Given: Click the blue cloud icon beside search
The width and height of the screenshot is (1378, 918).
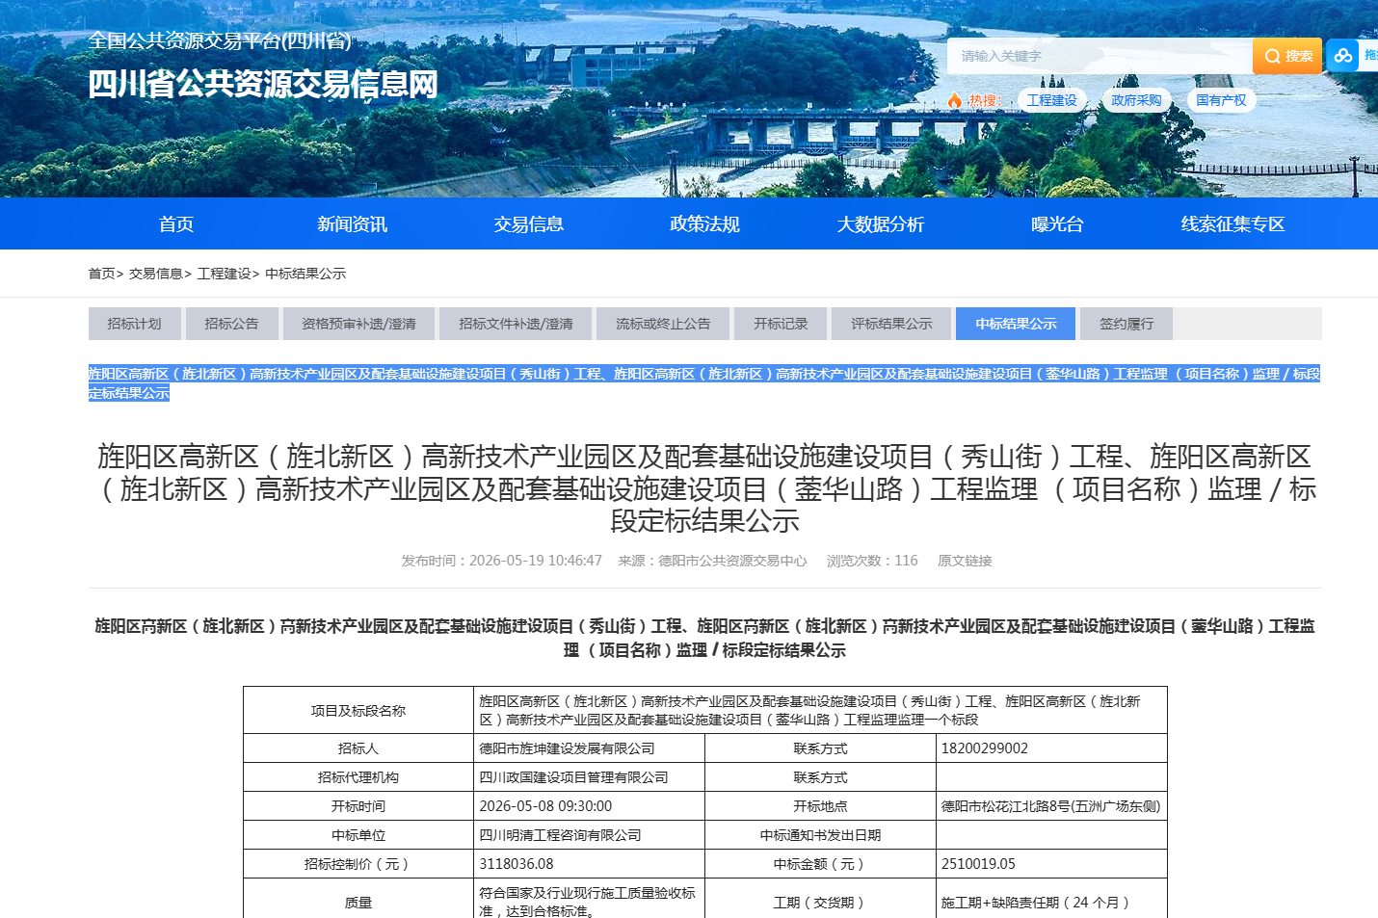Looking at the screenshot, I should tap(1343, 56).
